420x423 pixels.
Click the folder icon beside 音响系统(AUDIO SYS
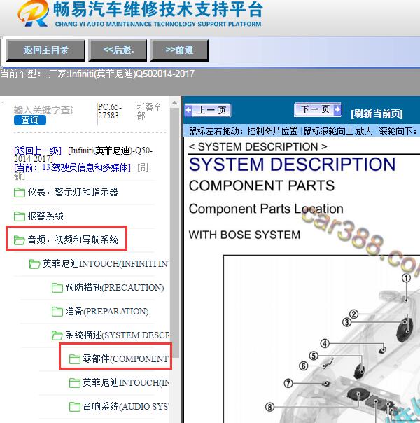(x=75, y=407)
